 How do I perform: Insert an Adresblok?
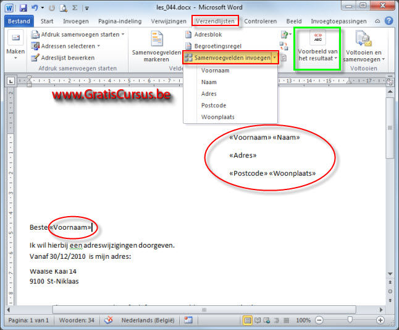[x=204, y=35]
